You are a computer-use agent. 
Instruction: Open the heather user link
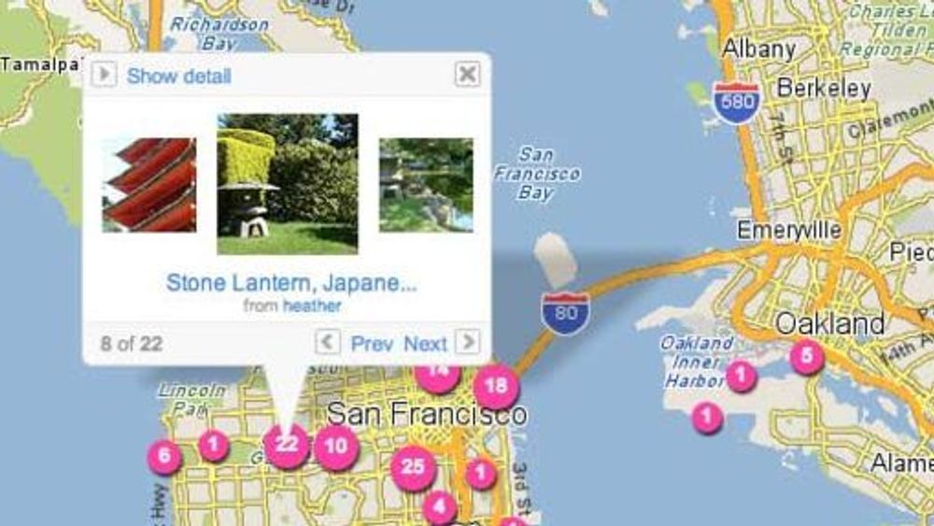pyautogui.click(x=312, y=306)
